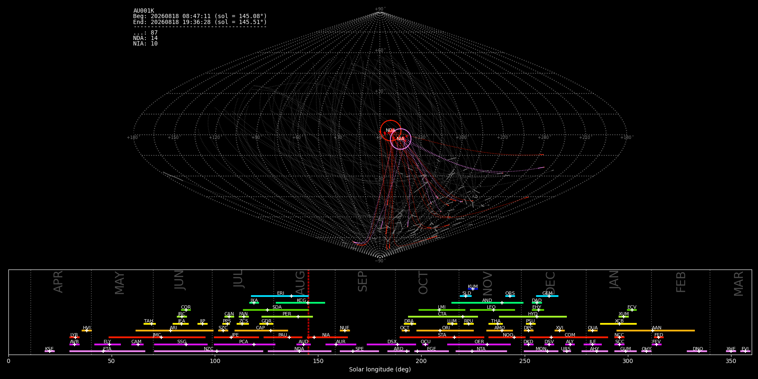Click the ERI shower cyan bar
This screenshot has height=379, width=758.
tap(280, 296)
